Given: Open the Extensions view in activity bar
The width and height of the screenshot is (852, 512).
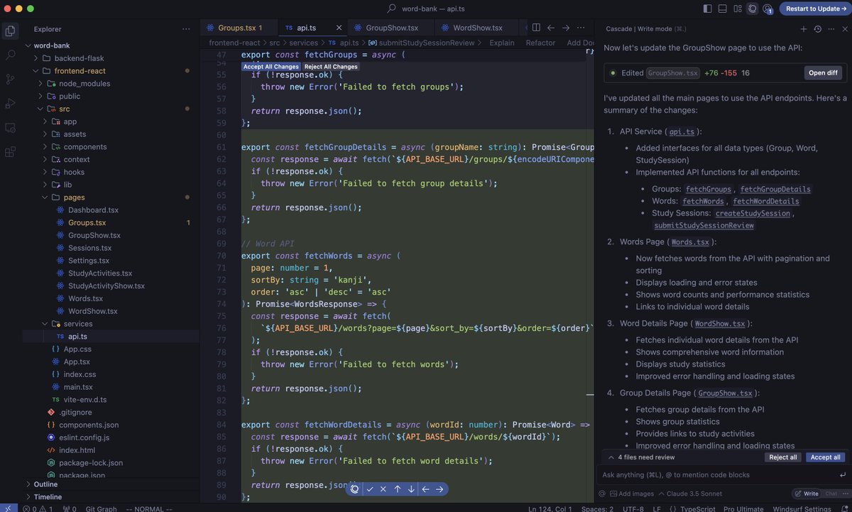Looking at the screenshot, I should coord(10,151).
